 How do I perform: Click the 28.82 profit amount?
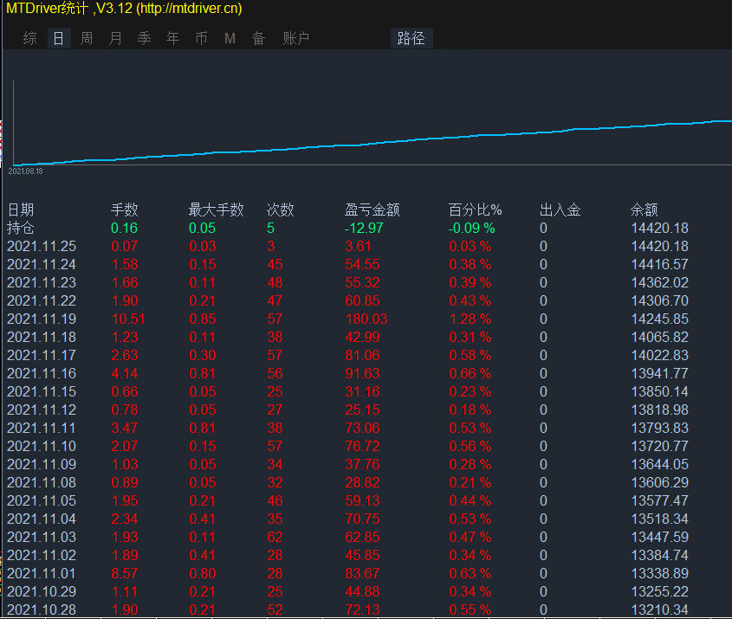(363, 483)
